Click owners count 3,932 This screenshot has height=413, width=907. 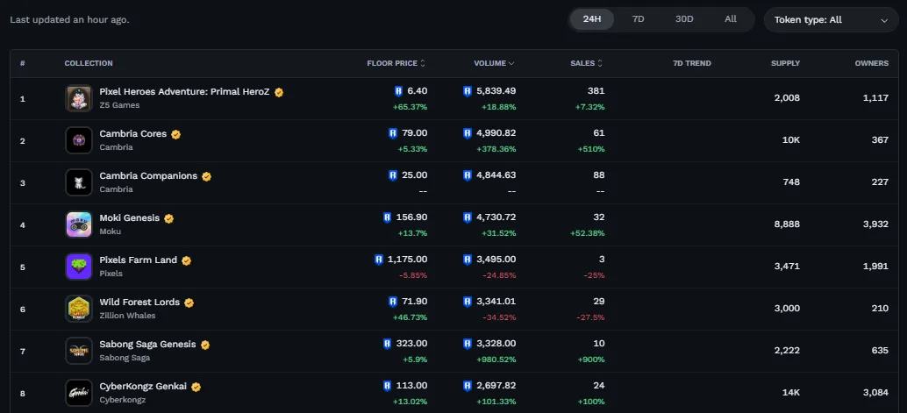point(875,224)
